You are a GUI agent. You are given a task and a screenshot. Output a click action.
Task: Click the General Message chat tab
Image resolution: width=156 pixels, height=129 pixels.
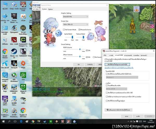pos(38,86)
